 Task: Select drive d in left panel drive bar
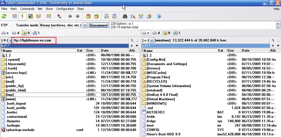tap(16, 33)
